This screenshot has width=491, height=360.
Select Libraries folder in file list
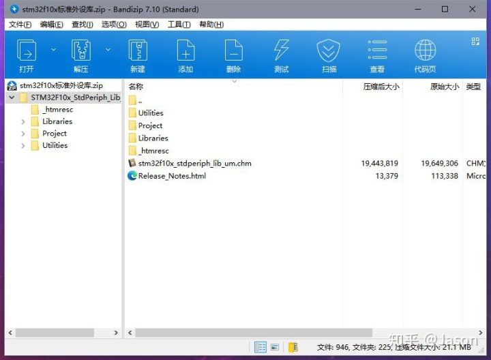coord(153,138)
